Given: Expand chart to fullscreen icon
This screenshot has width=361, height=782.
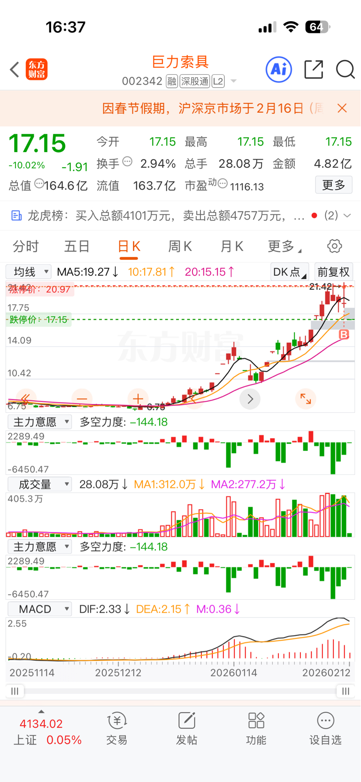Looking at the screenshot, I should 306,399.
